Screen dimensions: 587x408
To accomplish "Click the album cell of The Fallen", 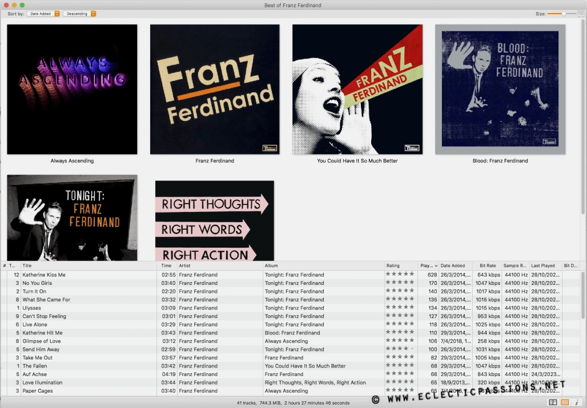I will [x=305, y=366].
